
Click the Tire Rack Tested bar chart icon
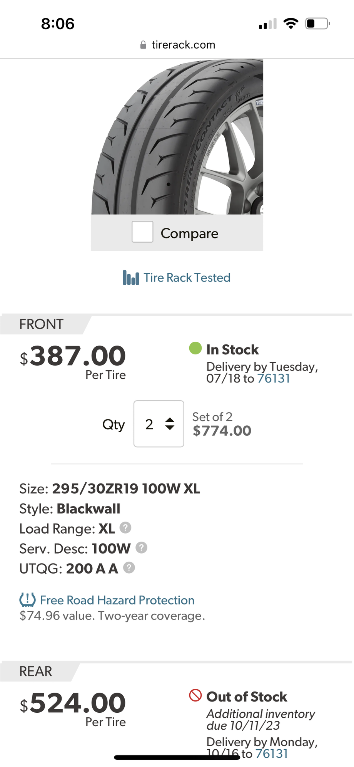click(131, 278)
